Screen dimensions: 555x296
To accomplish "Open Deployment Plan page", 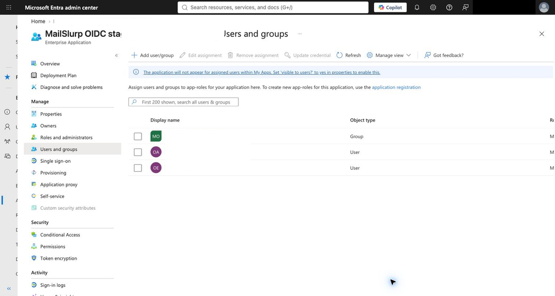I will 58,75.
